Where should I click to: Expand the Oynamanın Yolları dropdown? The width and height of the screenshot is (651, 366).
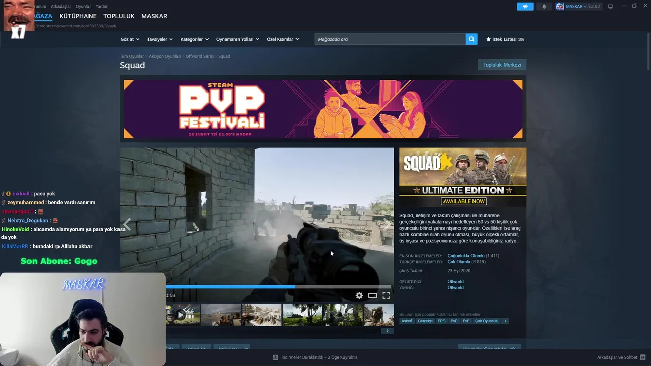[238, 39]
